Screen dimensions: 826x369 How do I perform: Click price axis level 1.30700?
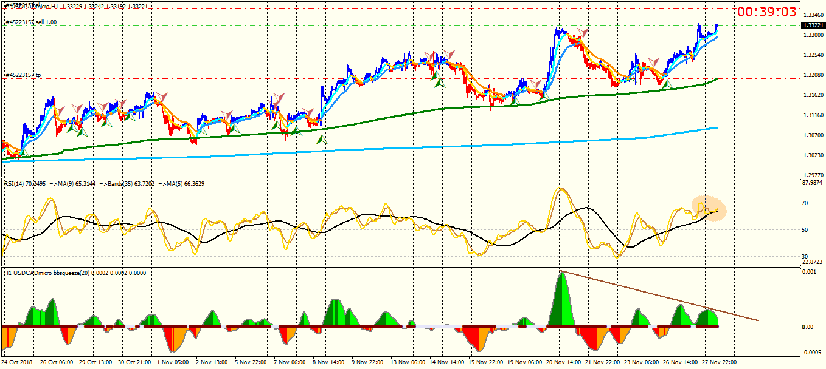click(813, 135)
